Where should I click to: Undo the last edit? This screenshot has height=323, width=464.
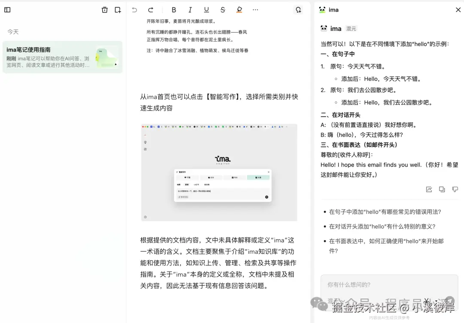pos(134,10)
